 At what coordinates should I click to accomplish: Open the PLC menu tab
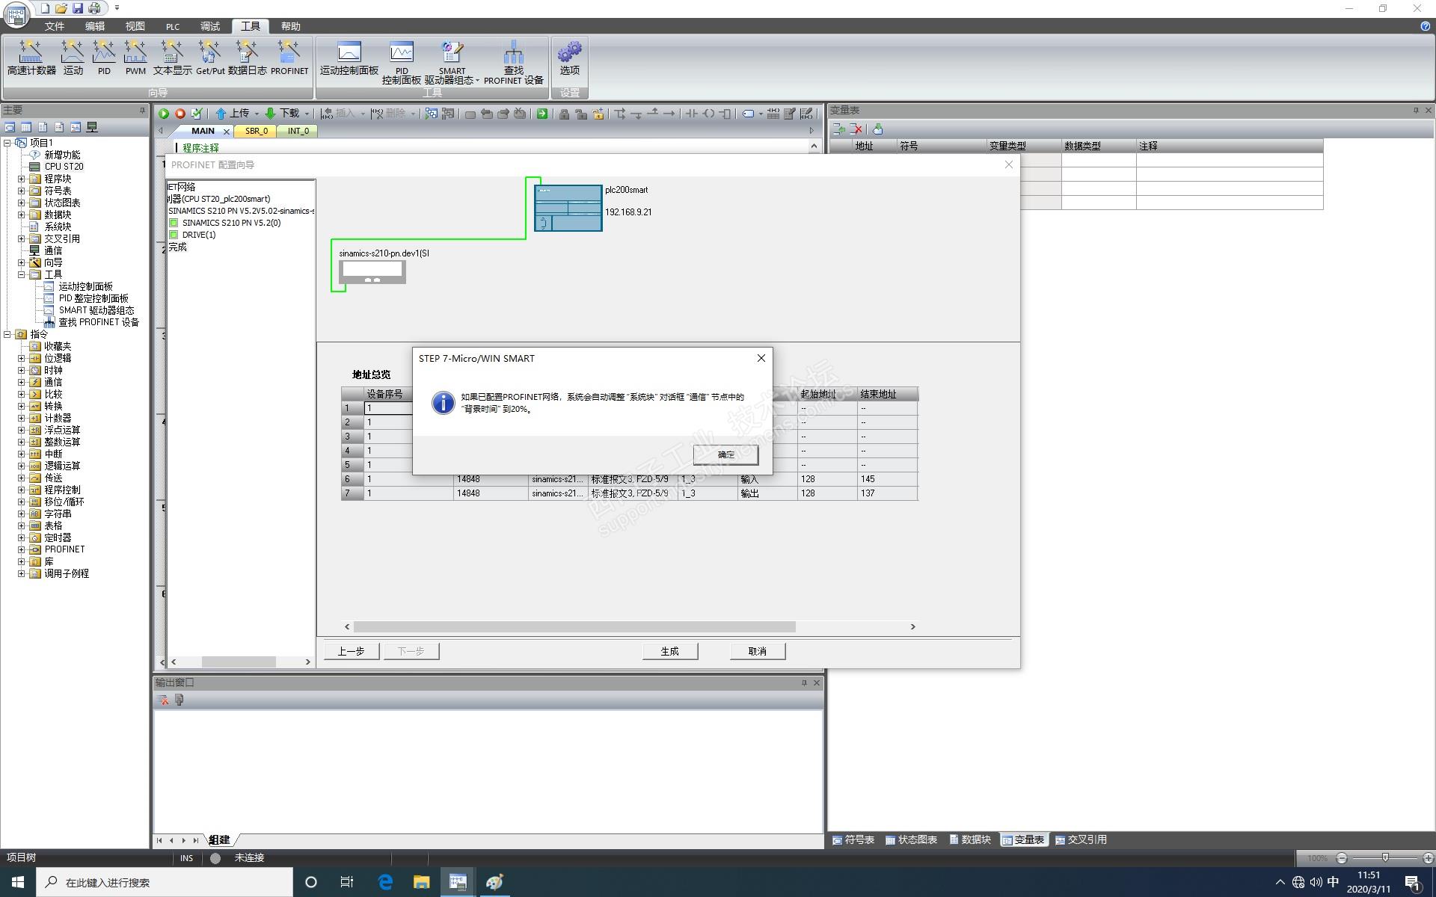[x=173, y=26]
